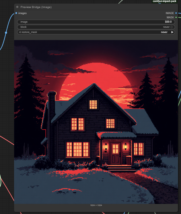
Task: Click the left arrow on restore_mask
Action: point(20,32)
